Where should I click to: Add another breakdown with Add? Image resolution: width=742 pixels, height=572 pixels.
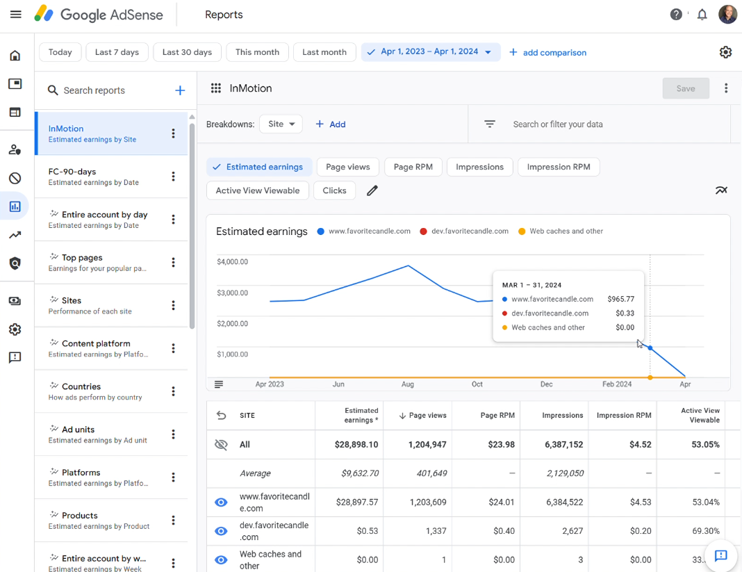(330, 124)
